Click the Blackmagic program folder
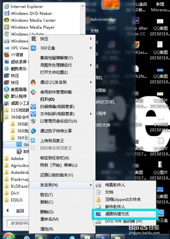 tap(16, 179)
